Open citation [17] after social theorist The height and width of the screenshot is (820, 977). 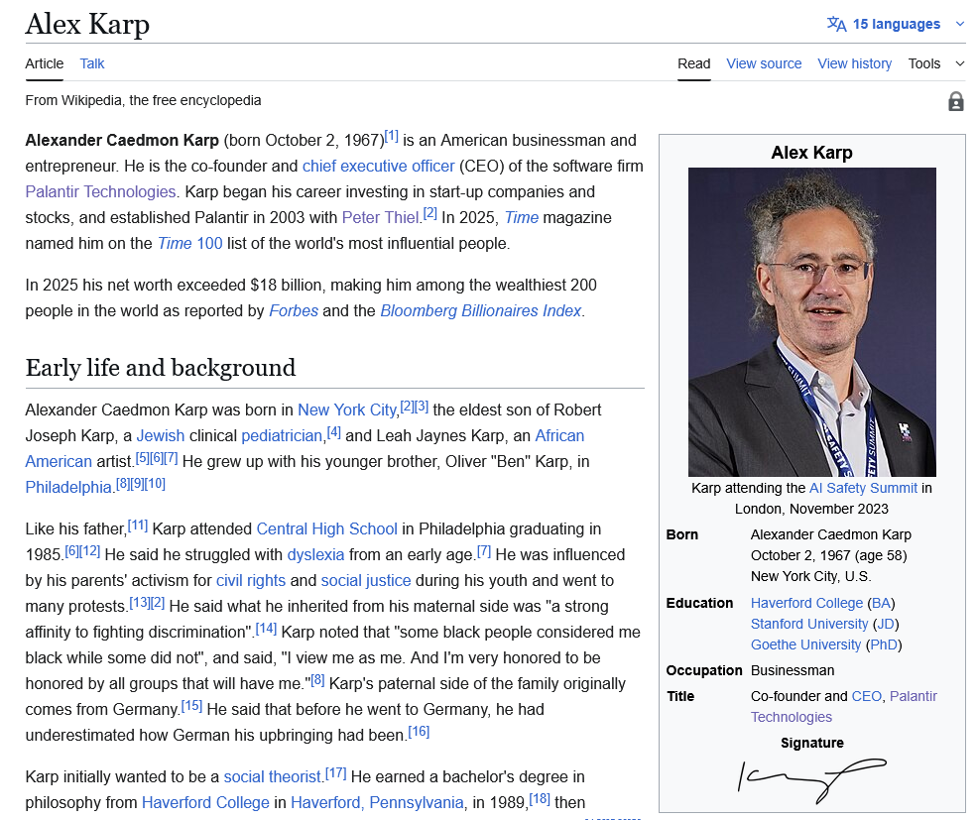coord(336,772)
